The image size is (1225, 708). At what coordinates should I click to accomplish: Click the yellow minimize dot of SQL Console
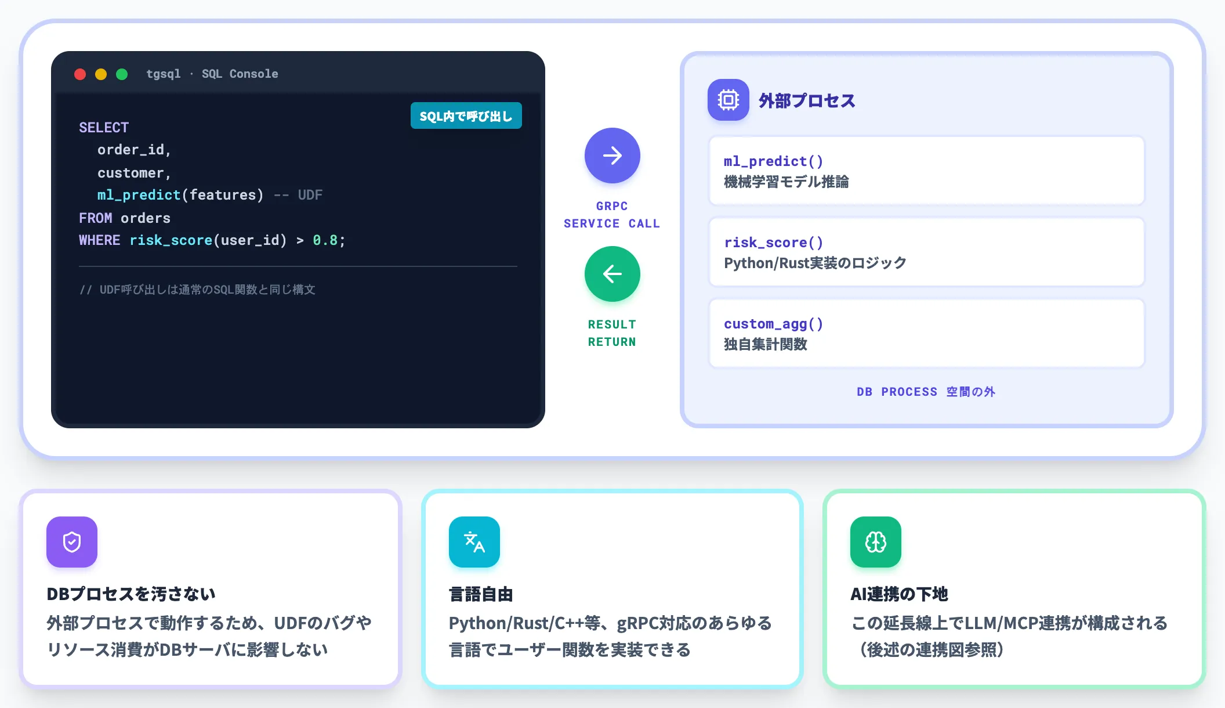[x=101, y=74]
